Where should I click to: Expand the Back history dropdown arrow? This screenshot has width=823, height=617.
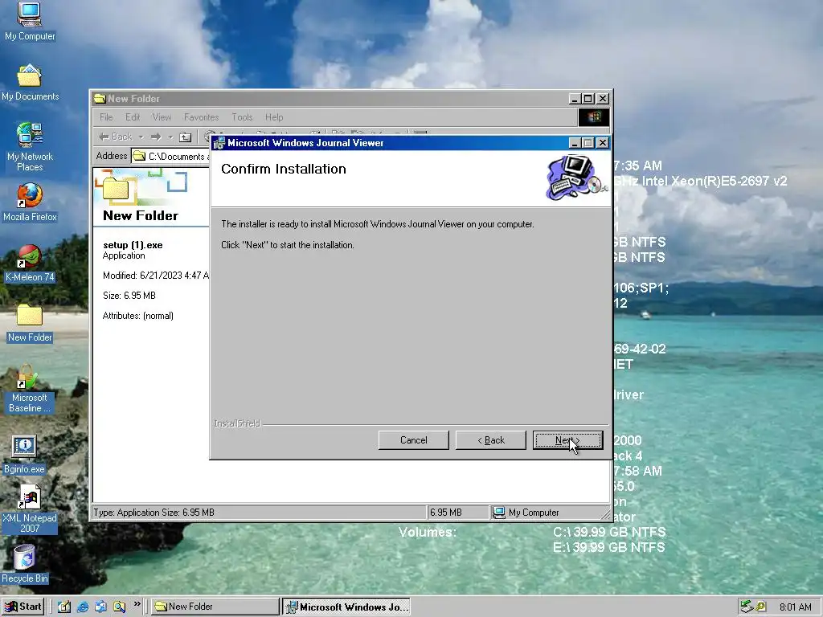coord(141,137)
